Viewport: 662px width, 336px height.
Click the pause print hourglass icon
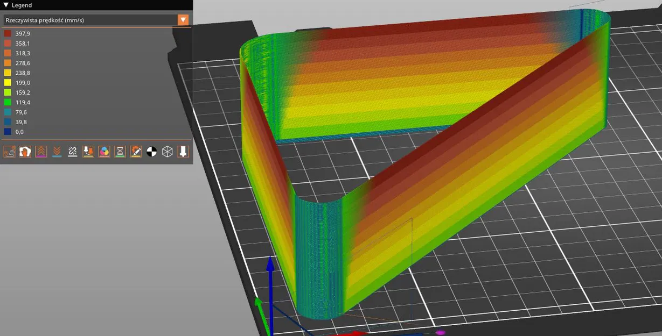[120, 151]
